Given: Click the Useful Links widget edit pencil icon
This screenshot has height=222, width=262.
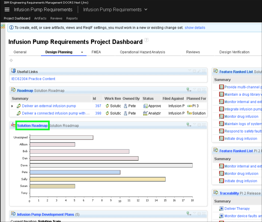Looking at the screenshot, I should (x=199, y=71).
